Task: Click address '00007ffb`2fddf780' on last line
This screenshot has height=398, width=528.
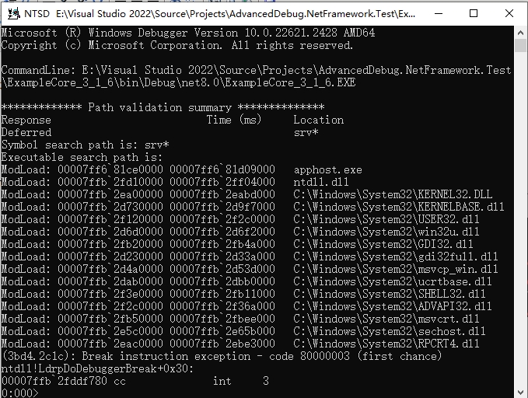Action: pyautogui.click(x=54, y=382)
